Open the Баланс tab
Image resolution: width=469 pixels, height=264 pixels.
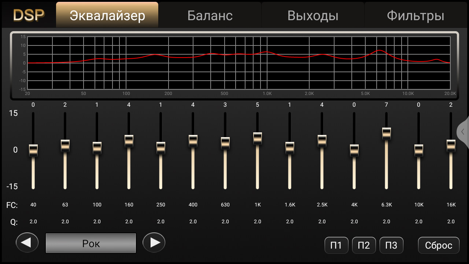(x=210, y=15)
